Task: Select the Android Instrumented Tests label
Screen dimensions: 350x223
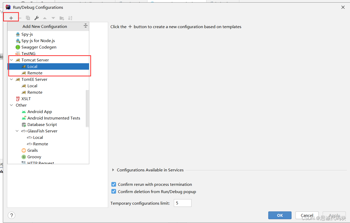Action: 54,118
